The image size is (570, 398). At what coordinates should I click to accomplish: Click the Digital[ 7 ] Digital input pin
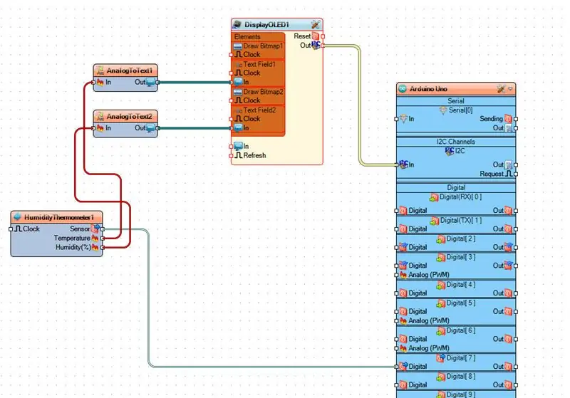point(396,367)
